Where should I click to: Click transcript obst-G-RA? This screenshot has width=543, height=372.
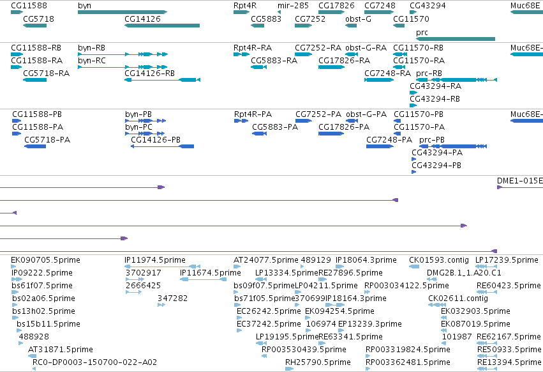352,54
